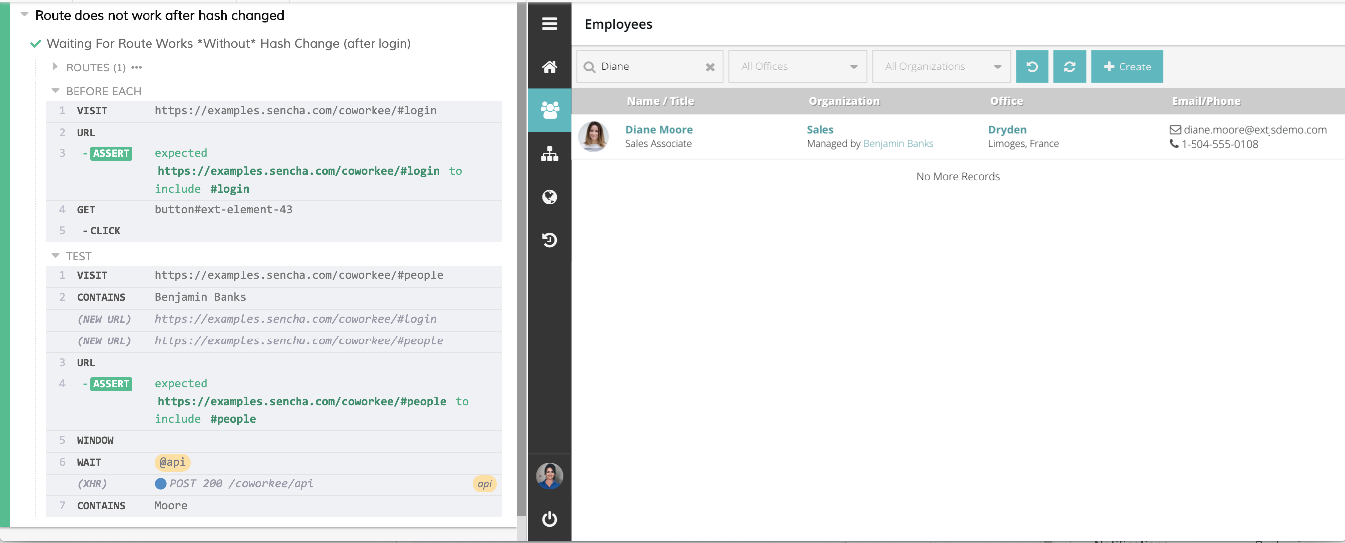Go to the Home icon
The image size is (1345, 543).
pyautogui.click(x=549, y=67)
